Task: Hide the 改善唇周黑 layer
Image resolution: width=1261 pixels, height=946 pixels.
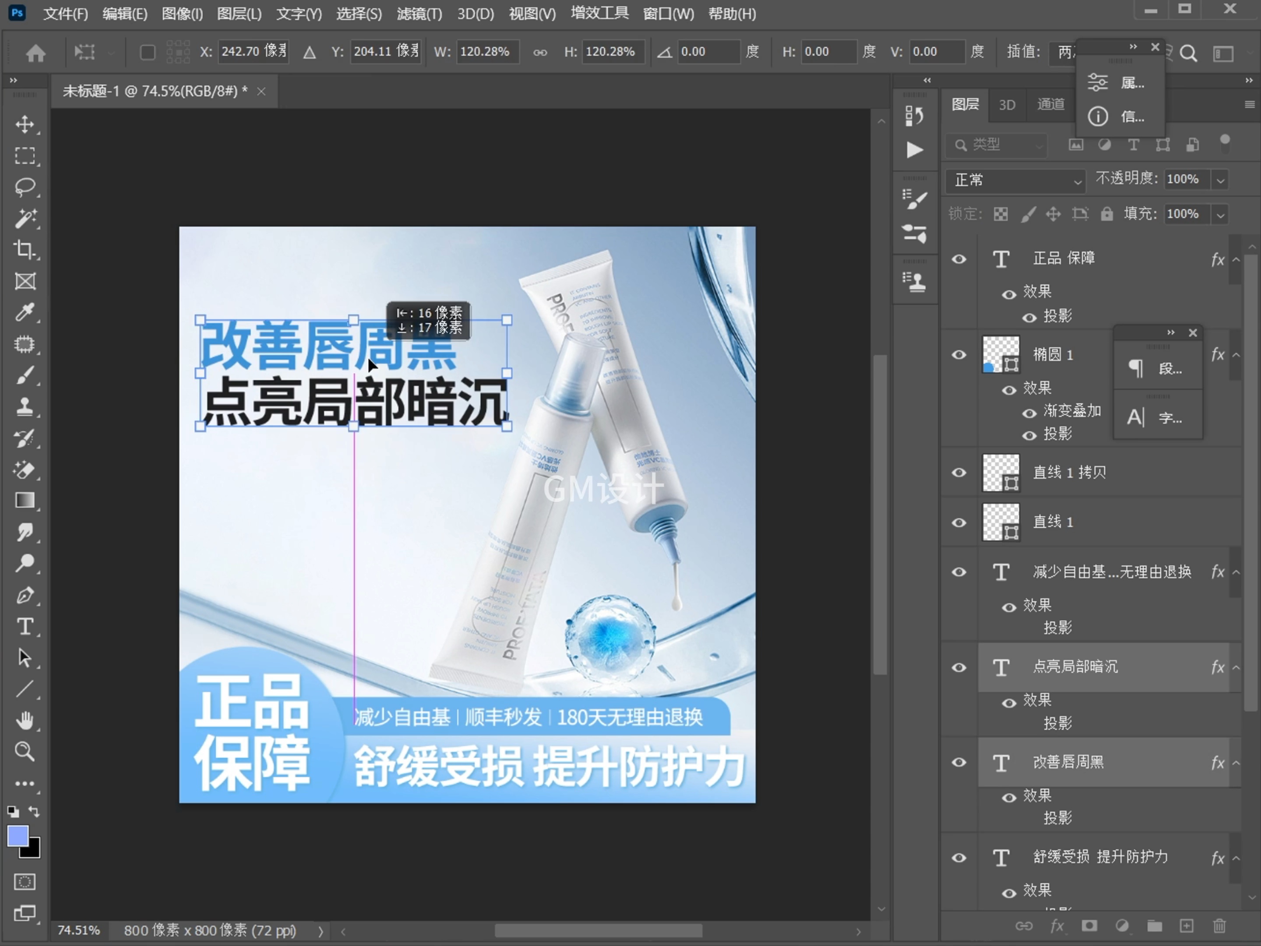Action: [x=959, y=762]
